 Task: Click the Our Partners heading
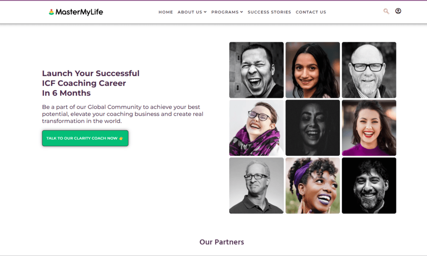pos(222,242)
